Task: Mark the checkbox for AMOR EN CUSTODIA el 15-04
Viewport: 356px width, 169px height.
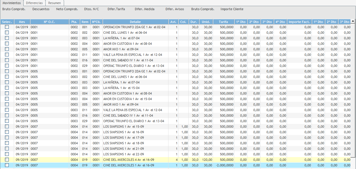Action: [x=7, y=99]
